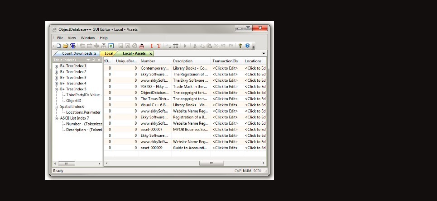Viewport: 437px width, 201px height.
Task: Collapse B+ Tree Index 5 node
Action: click(57, 89)
